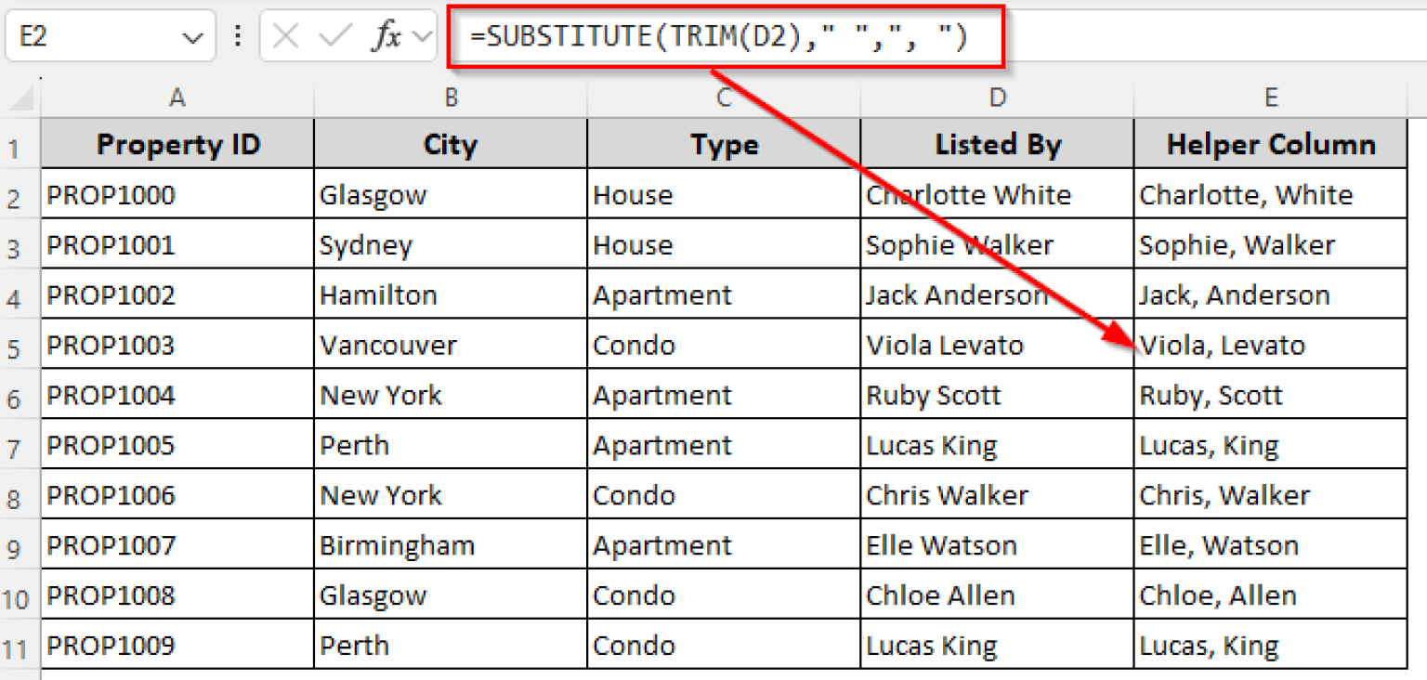Click the Vancouver city cell

451,346
